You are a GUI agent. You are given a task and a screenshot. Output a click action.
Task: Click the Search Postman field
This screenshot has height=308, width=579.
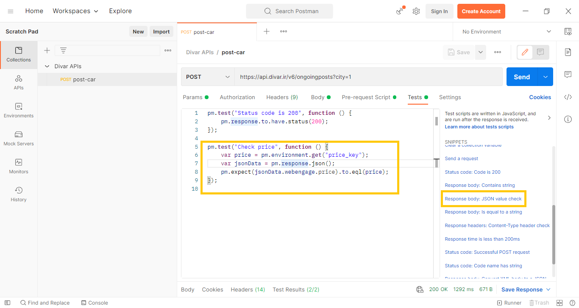(x=289, y=11)
